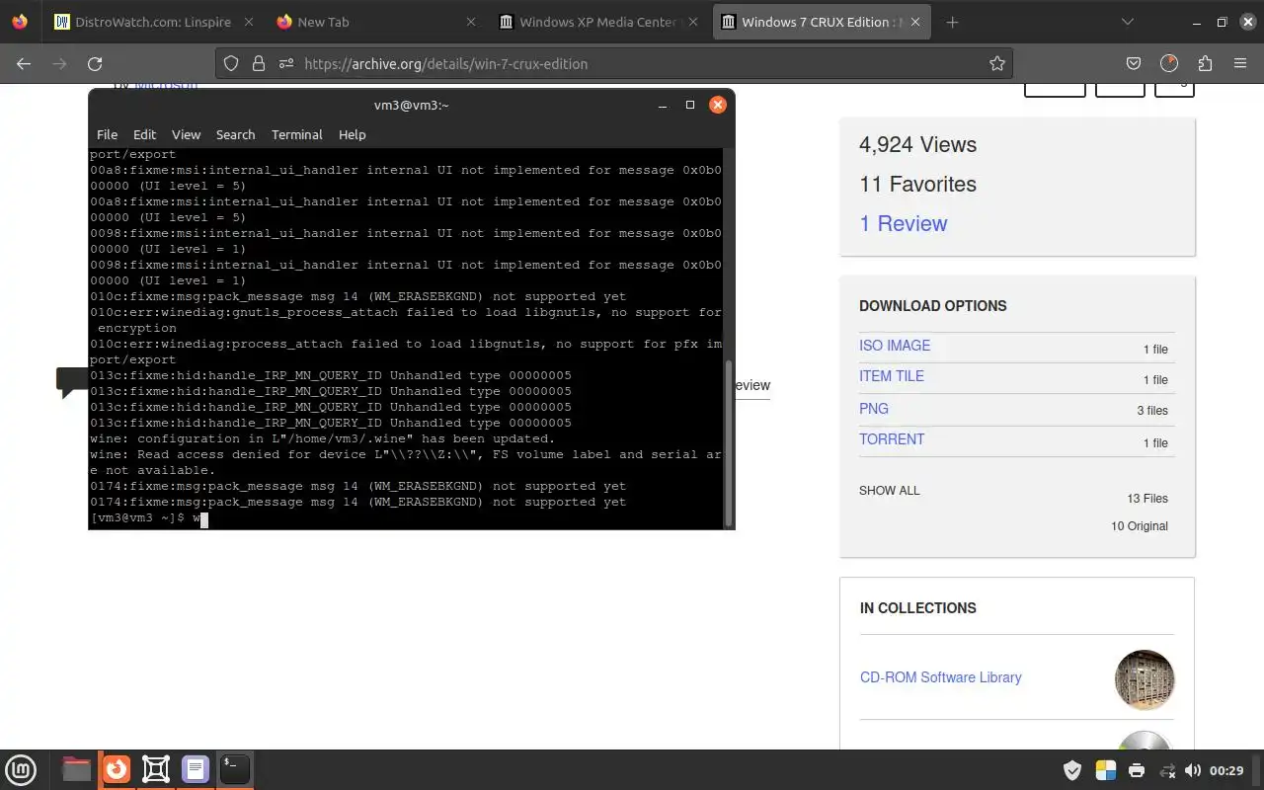Switch to DistroWatch.com Linspire tab
Viewport: 1264px width, 790px height.
click(x=153, y=22)
